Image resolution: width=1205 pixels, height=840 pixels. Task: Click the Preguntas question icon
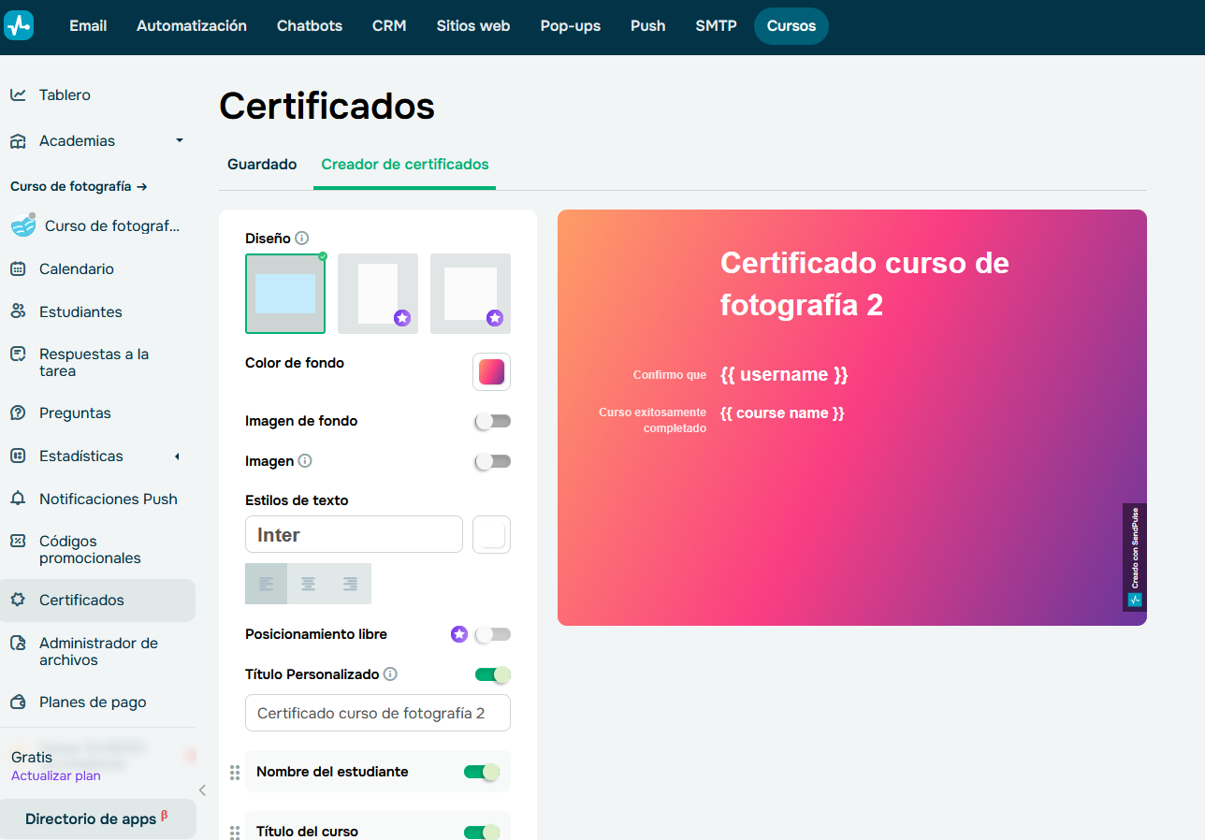pos(18,413)
